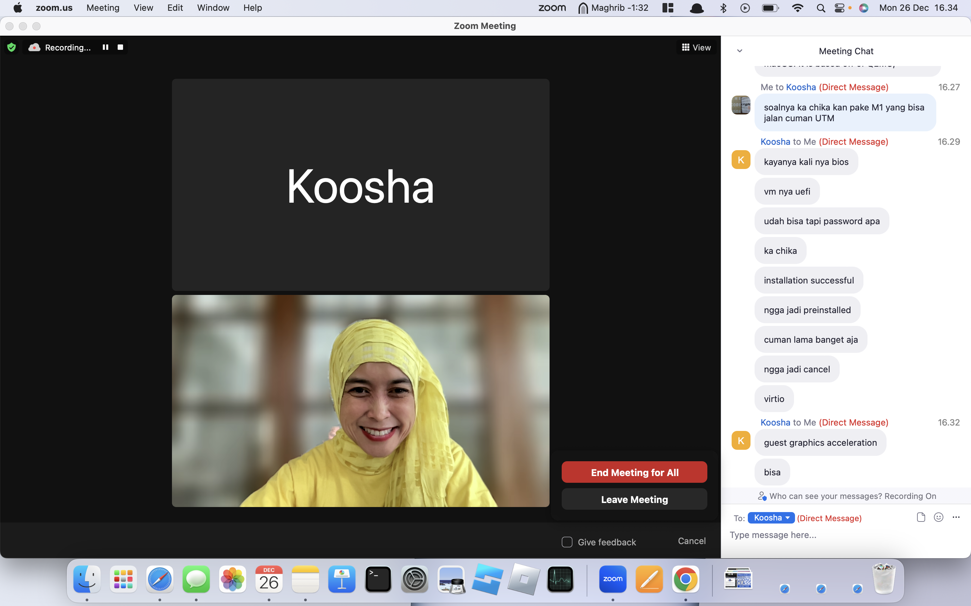Click message 'installation successful'
This screenshot has height=606, width=971.
[808, 280]
